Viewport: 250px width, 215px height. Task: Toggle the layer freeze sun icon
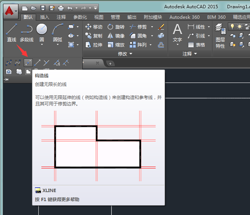239,26
